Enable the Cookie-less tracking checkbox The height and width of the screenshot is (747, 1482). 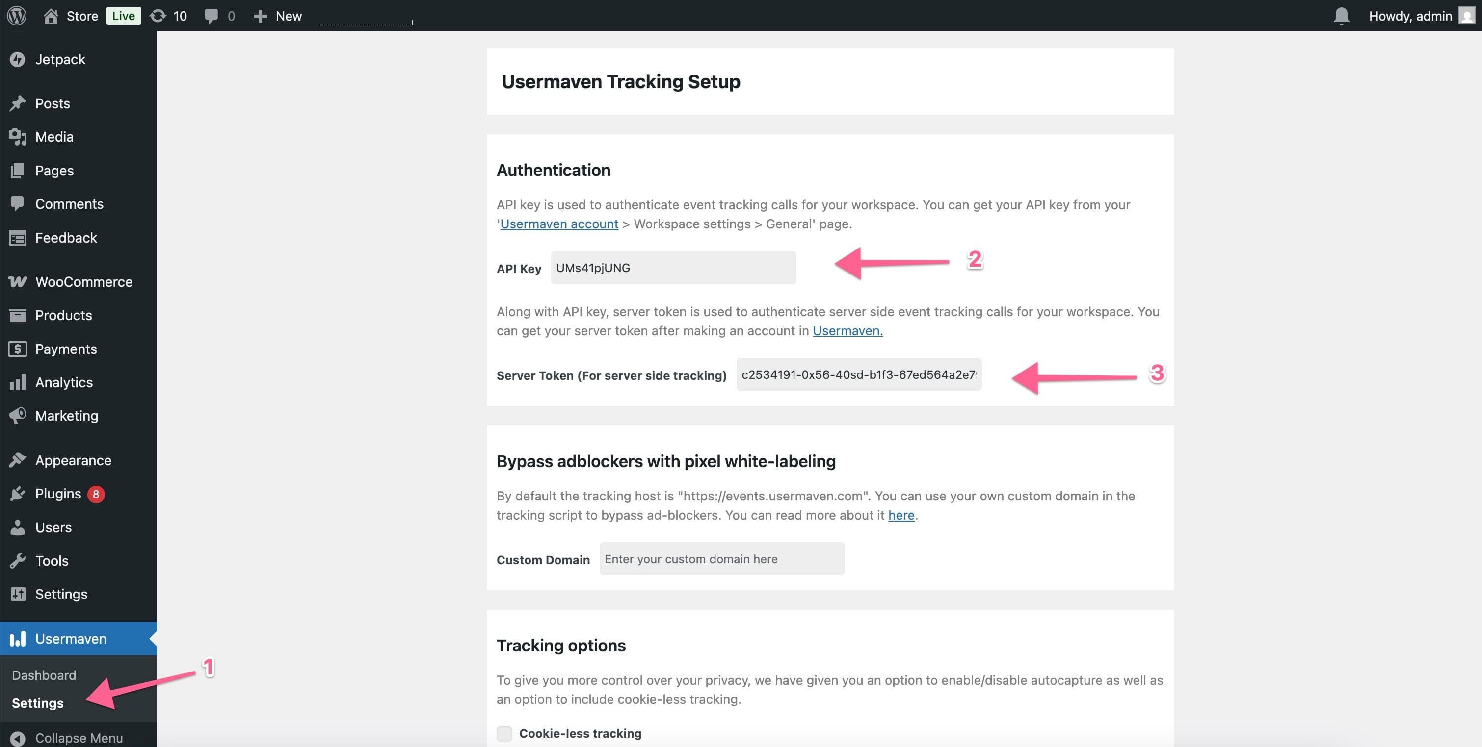coord(504,733)
